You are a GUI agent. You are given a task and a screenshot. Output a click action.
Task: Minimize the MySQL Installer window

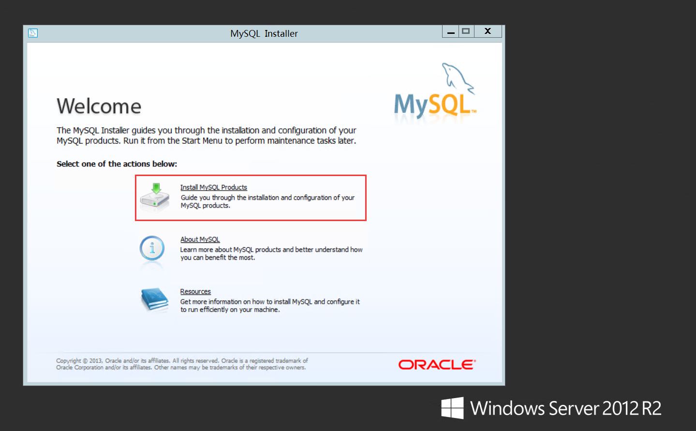click(451, 31)
